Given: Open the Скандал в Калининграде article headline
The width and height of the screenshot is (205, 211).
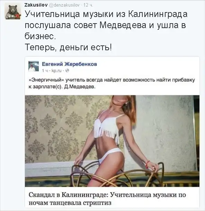Looking at the screenshot, I should [x=107, y=199].
